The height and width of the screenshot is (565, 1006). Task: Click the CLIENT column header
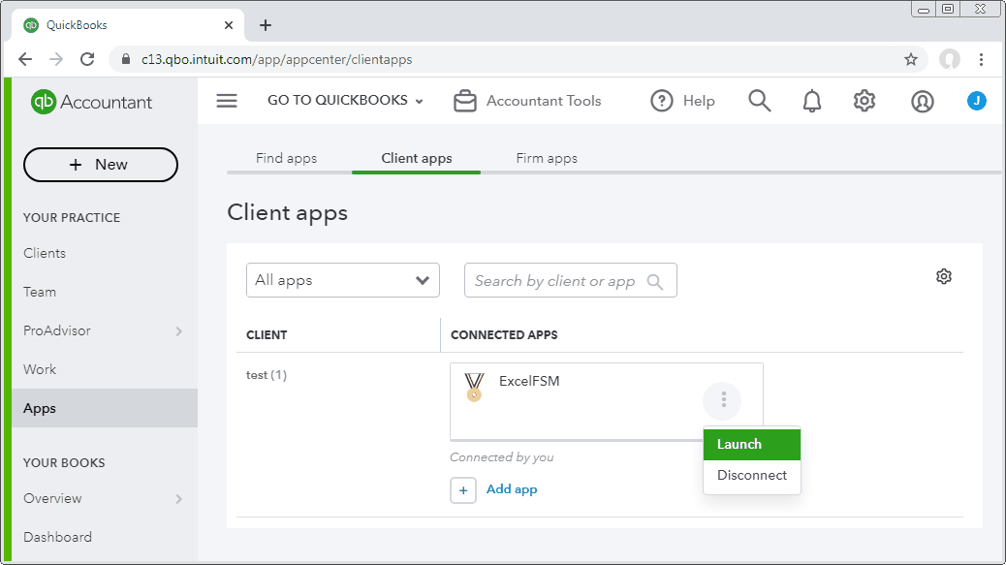click(267, 334)
